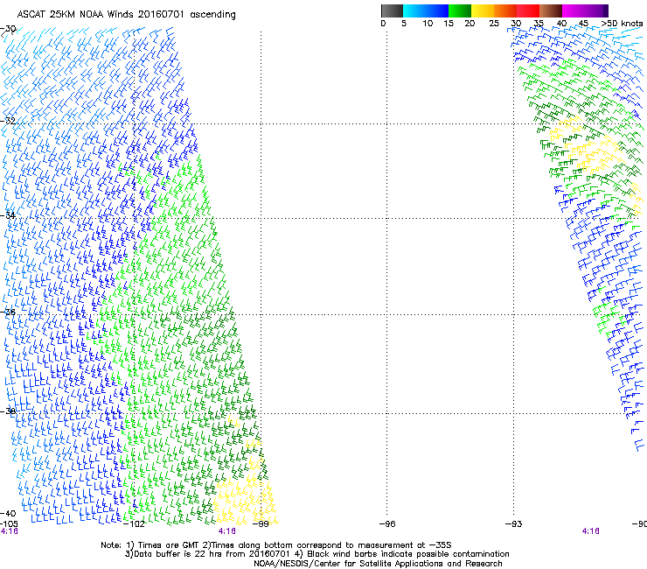Click the note 'Black wind barbs indicate possible contamination'
Viewport: 647px width, 569px height.
408,554
